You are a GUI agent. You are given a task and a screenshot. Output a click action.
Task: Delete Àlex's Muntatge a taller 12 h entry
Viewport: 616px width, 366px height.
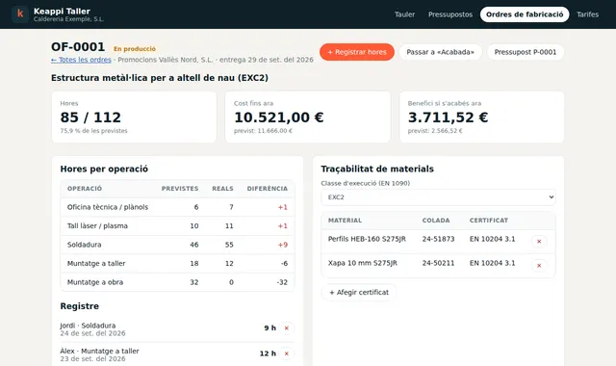pos(287,353)
